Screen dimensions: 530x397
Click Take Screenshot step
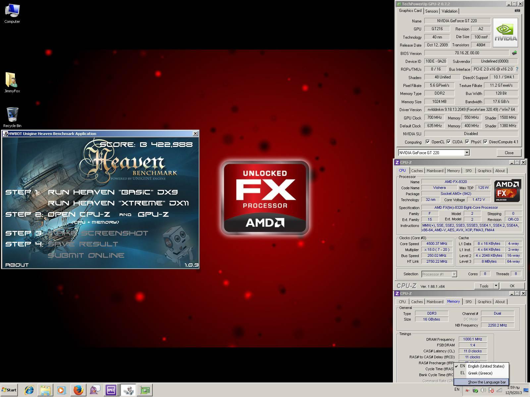tap(98, 233)
